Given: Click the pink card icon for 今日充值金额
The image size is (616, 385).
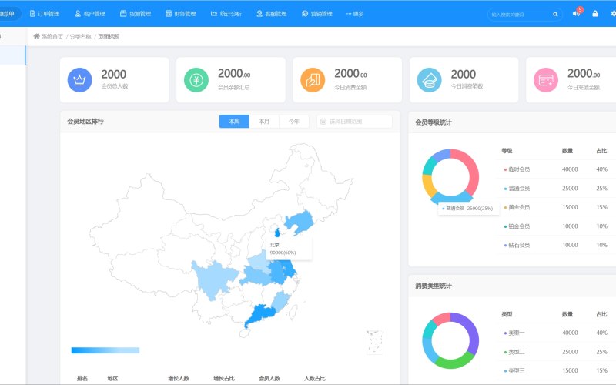Looking at the screenshot, I should click(x=546, y=80).
